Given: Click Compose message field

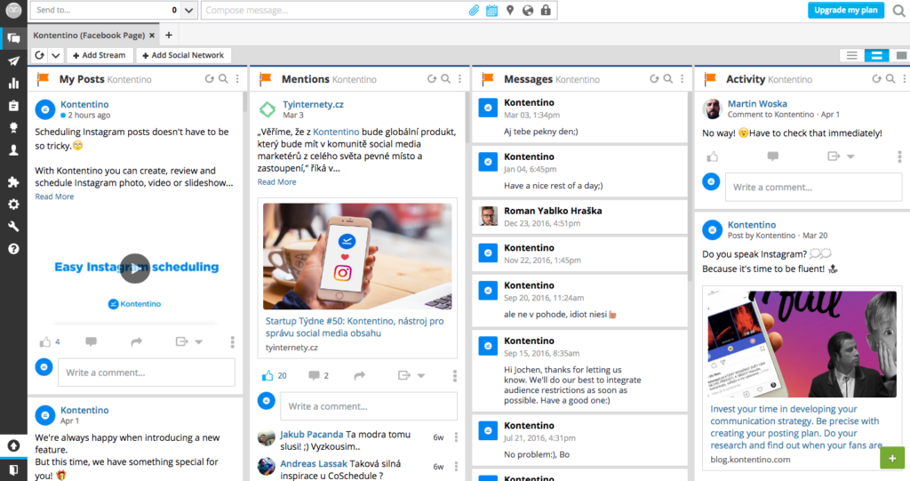Looking at the screenshot, I should [x=335, y=10].
